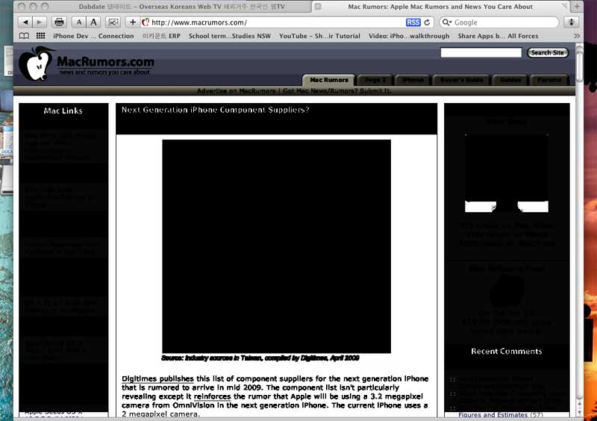
Task: Click the vertical scrollbar thumb
Action: tap(579, 63)
